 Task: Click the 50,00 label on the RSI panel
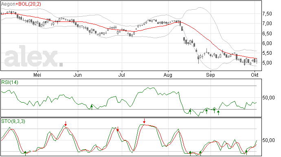(x=268, y=98)
